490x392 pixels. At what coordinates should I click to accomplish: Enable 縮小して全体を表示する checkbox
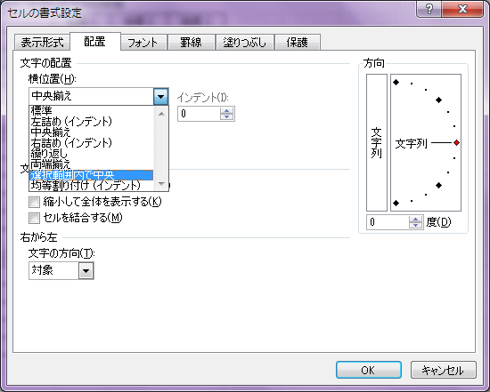(x=34, y=202)
